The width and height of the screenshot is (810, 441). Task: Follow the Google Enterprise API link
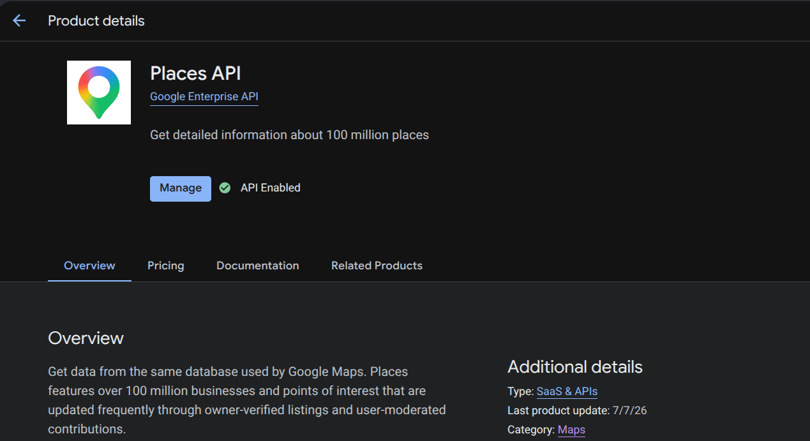(x=204, y=97)
